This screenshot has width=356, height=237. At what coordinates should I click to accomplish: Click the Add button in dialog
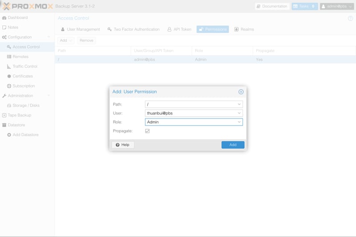(x=233, y=145)
